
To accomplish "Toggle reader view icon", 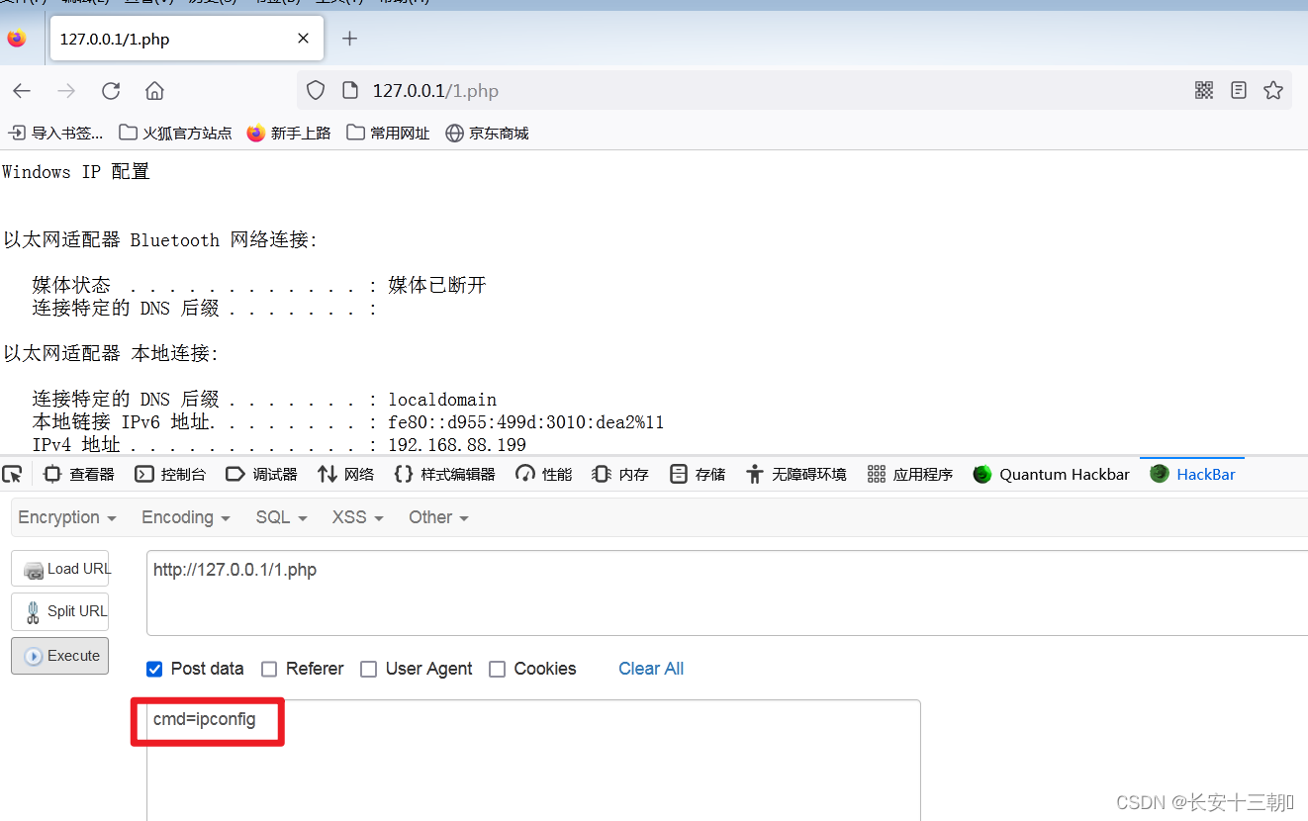I will pyautogui.click(x=1239, y=91).
